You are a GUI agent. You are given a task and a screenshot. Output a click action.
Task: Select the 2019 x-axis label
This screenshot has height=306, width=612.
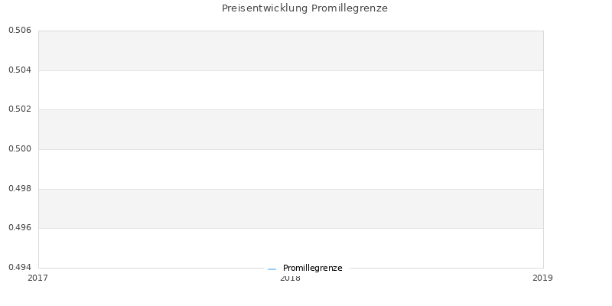(x=542, y=278)
